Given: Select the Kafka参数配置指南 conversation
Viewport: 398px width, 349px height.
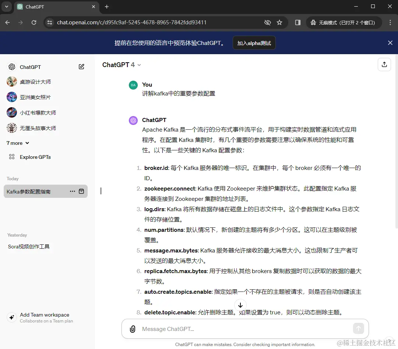Looking at the screenshot, I should tap(46, 191).
